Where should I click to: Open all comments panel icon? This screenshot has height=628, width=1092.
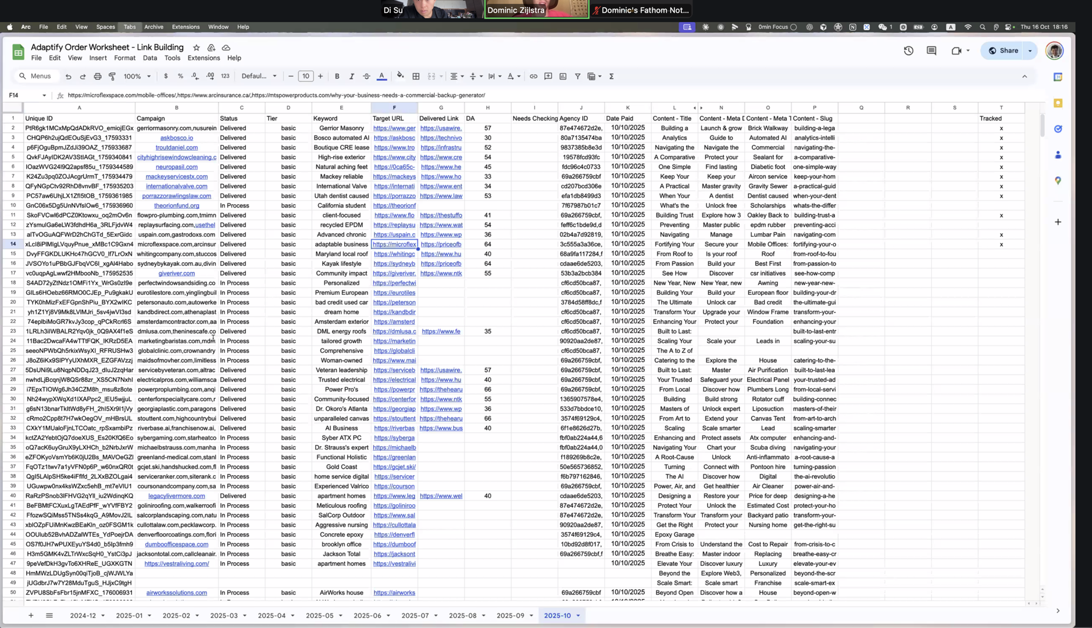932,51
